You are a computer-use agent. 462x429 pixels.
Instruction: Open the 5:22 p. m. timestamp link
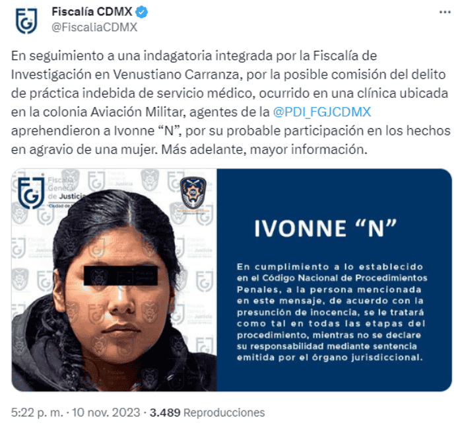click(x=37, y=412)
